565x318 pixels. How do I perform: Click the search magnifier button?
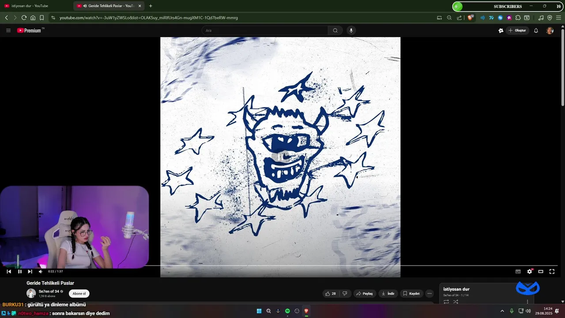click(335, 30)
